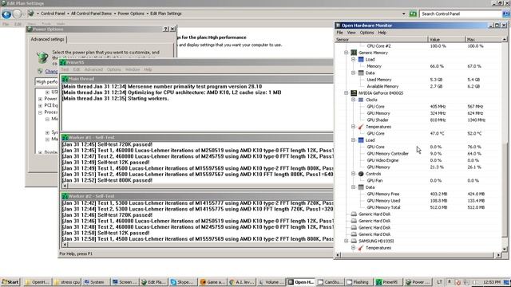The height and width of the screenshot is (287, 511).
Task: Collapse the GPU Clocks node
Action: [x=353, y=100]
